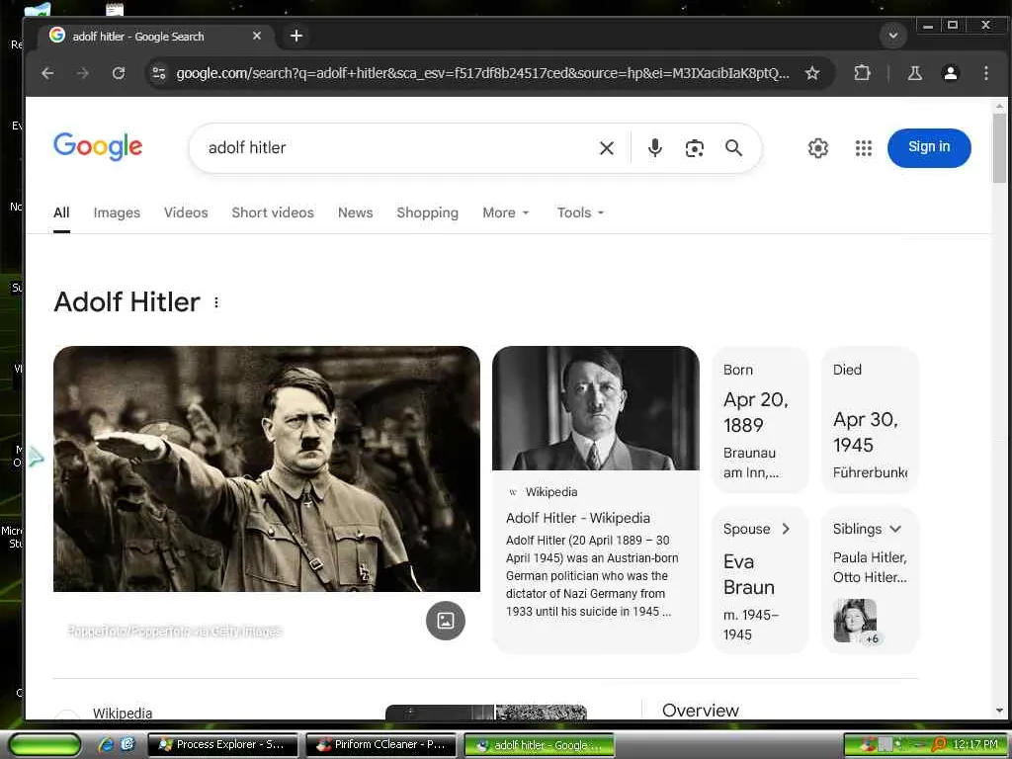Click the page vertical scrollbar thumb
This screenshot has height=759, width=1012.
coord(999,148)
